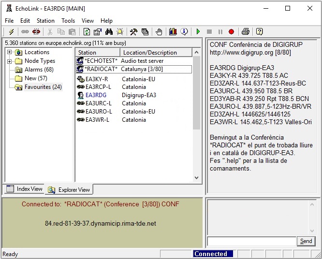
Task: Click the sun Alarms toolbar icon
Action: (x=120, y=31)
